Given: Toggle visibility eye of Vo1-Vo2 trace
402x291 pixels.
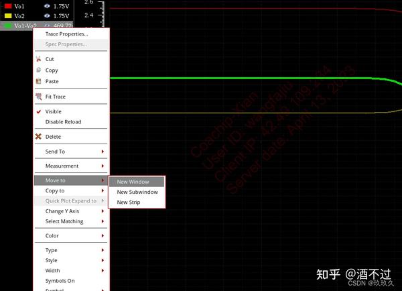Looking at the screenshot, I should [x=47, y=25].
